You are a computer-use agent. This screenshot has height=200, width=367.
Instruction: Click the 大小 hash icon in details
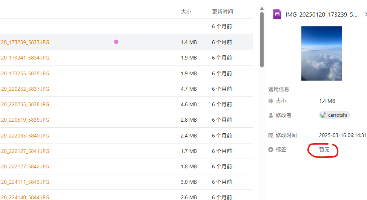271,101
